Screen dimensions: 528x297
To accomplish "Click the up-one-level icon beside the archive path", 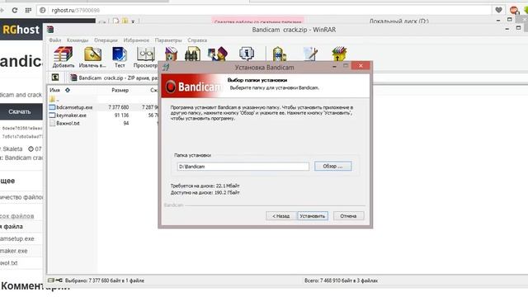I will (x=55, y=78).
